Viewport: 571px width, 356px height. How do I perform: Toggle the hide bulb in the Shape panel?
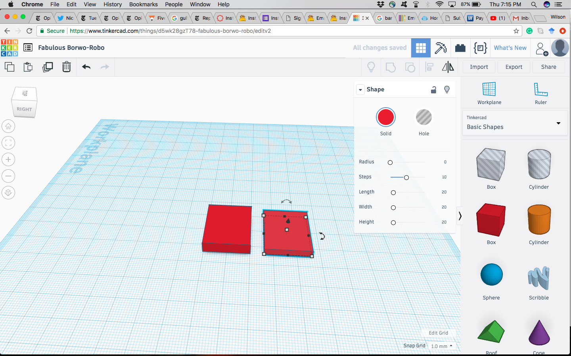[x=447, y=90]
